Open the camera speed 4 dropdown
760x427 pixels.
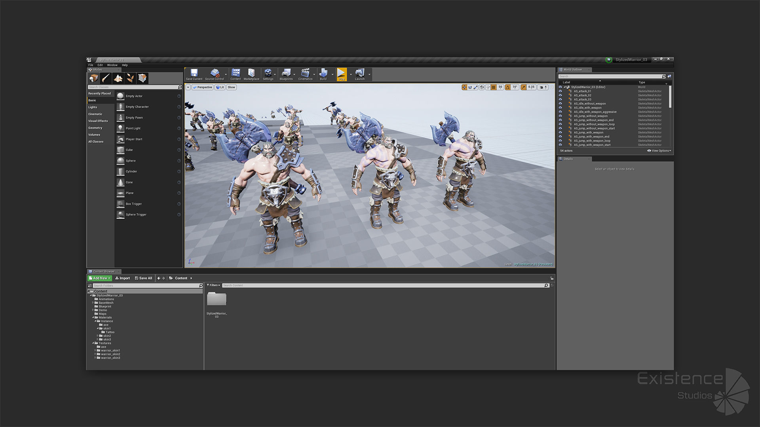click(543, 87)
